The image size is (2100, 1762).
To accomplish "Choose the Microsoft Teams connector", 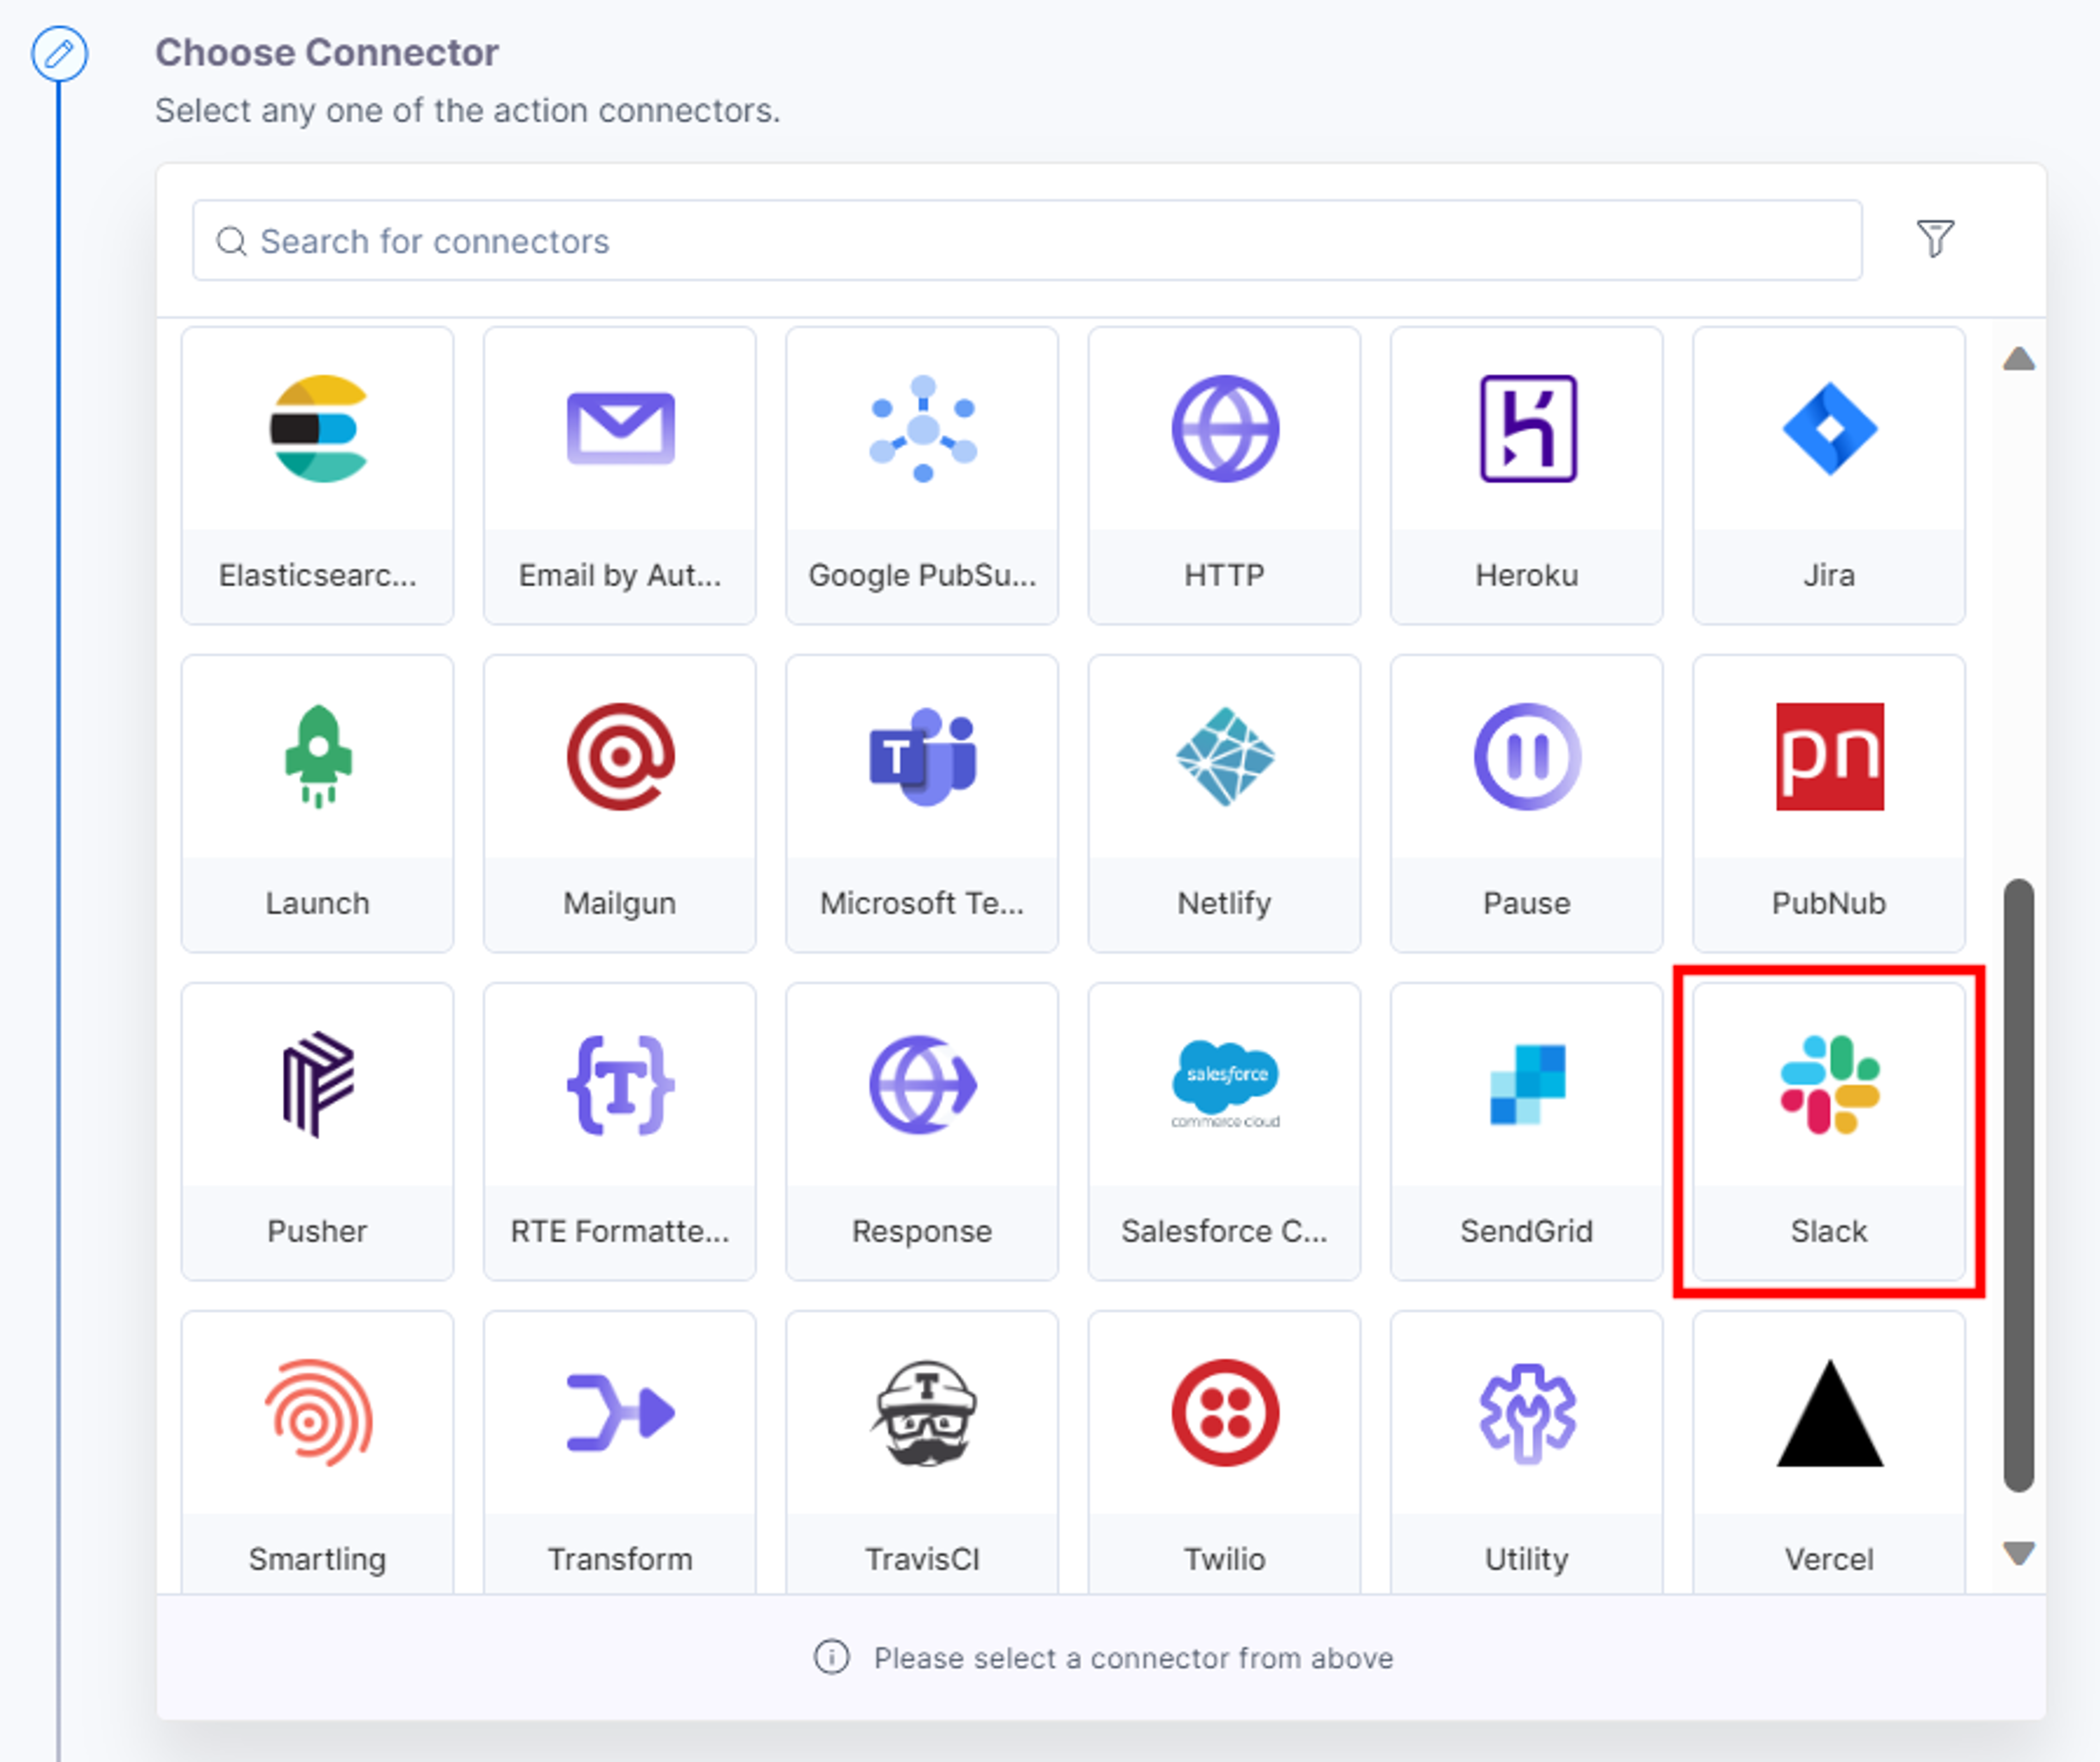I will point(922,803).
